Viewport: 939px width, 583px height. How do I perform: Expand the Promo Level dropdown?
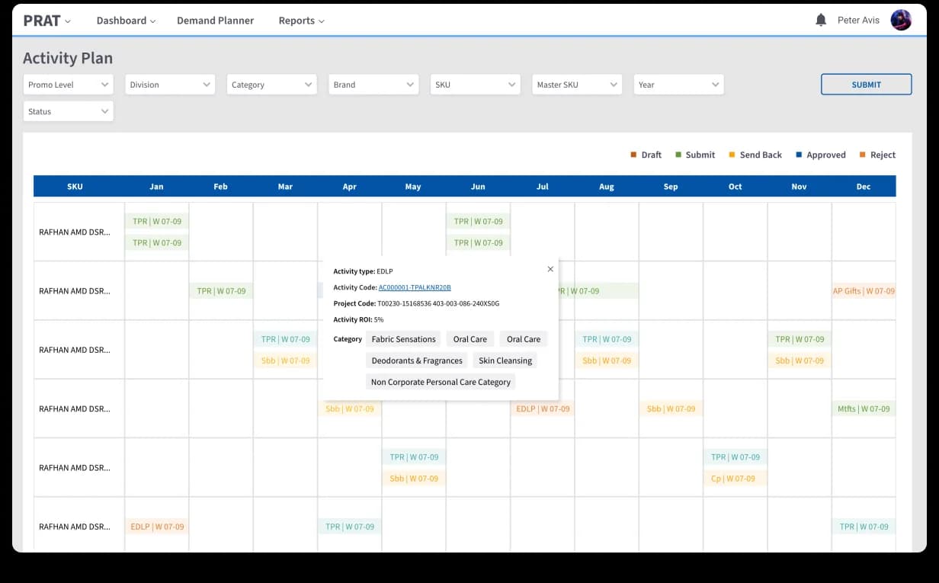click(69, 85)
